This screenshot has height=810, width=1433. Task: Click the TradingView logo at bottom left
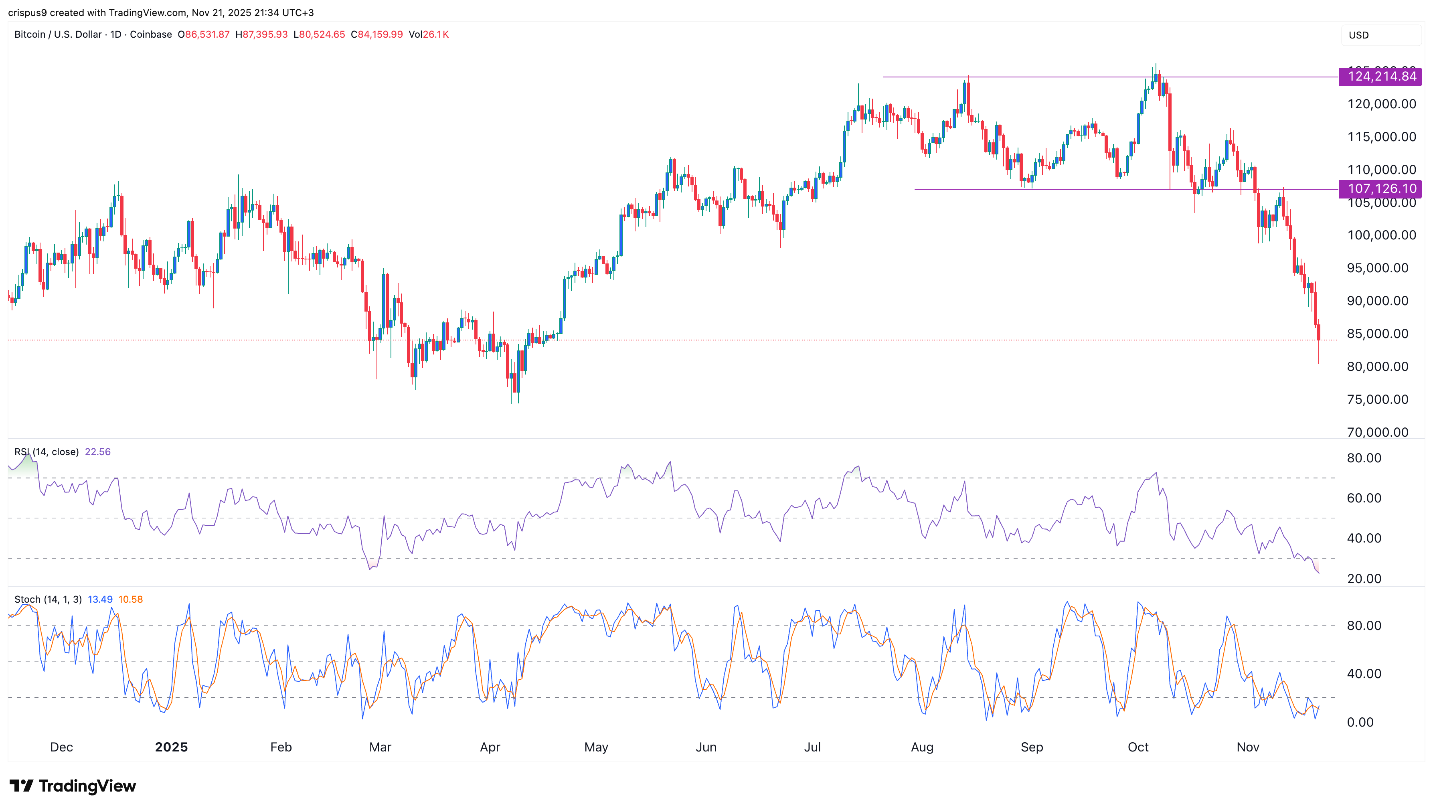[72, 786]
